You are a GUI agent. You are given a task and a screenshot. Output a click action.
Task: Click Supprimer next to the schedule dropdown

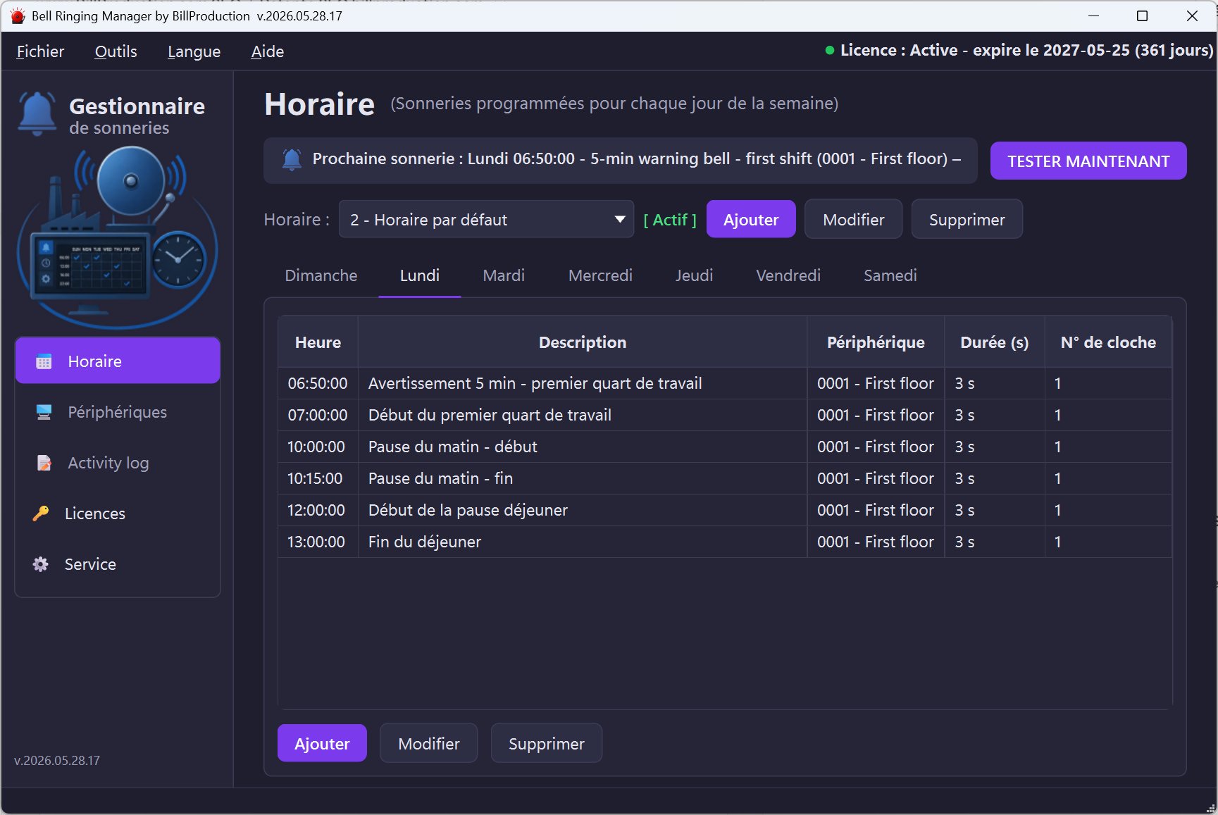pyautogui.click(x=967, y=219)
